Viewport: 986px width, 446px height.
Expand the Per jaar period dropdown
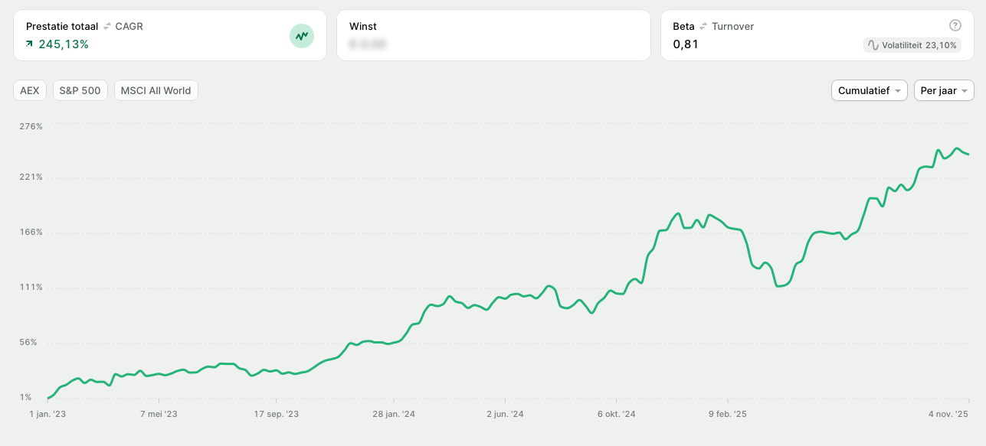[x=944, y=90]
